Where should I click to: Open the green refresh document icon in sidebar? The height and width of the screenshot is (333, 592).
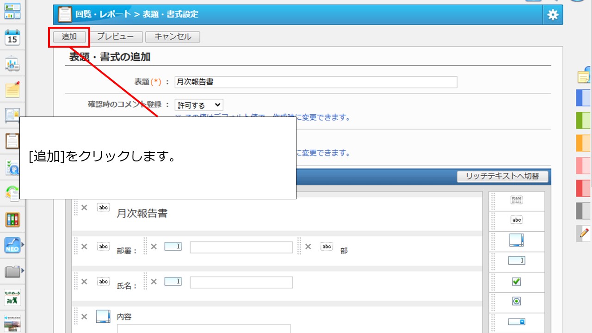point(12,193)
